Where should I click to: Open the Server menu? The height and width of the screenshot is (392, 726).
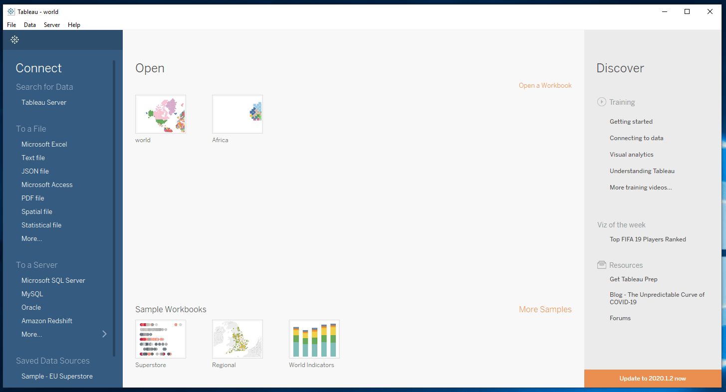click(x=52, y=25)
